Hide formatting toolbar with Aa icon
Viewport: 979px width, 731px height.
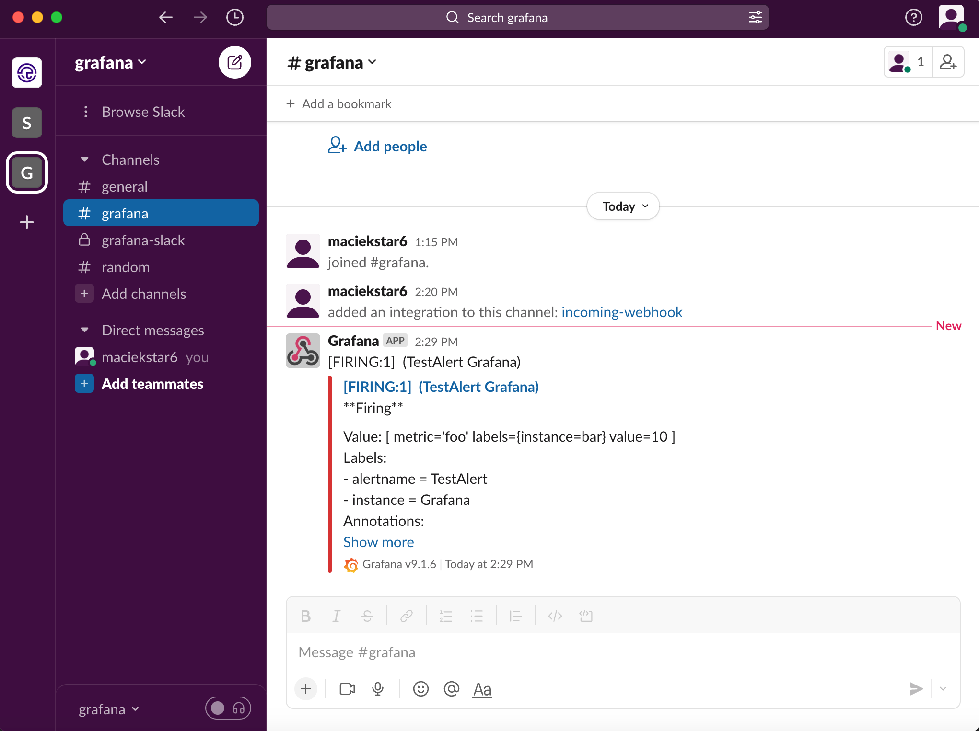(482, 689)
